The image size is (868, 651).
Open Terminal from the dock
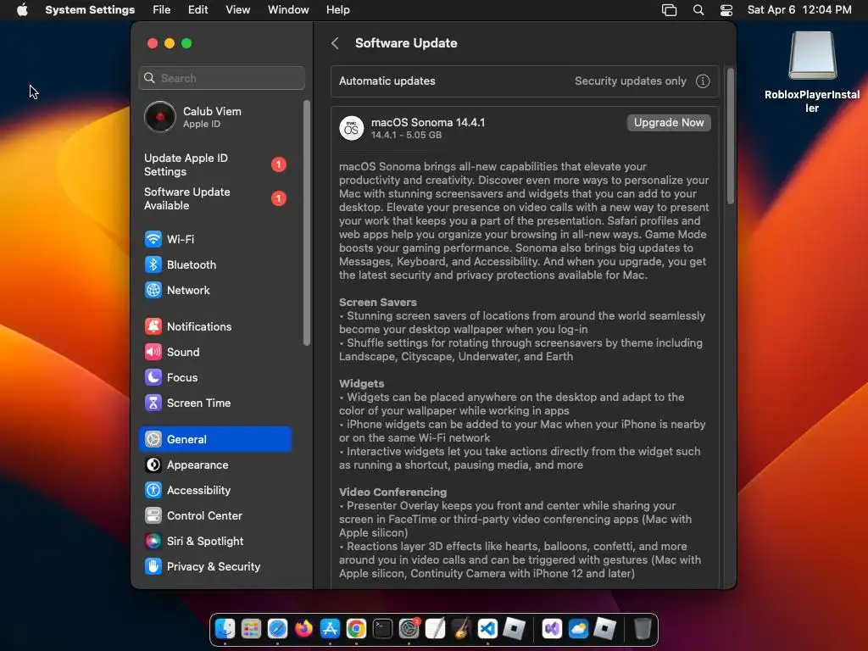coord(382,629)
